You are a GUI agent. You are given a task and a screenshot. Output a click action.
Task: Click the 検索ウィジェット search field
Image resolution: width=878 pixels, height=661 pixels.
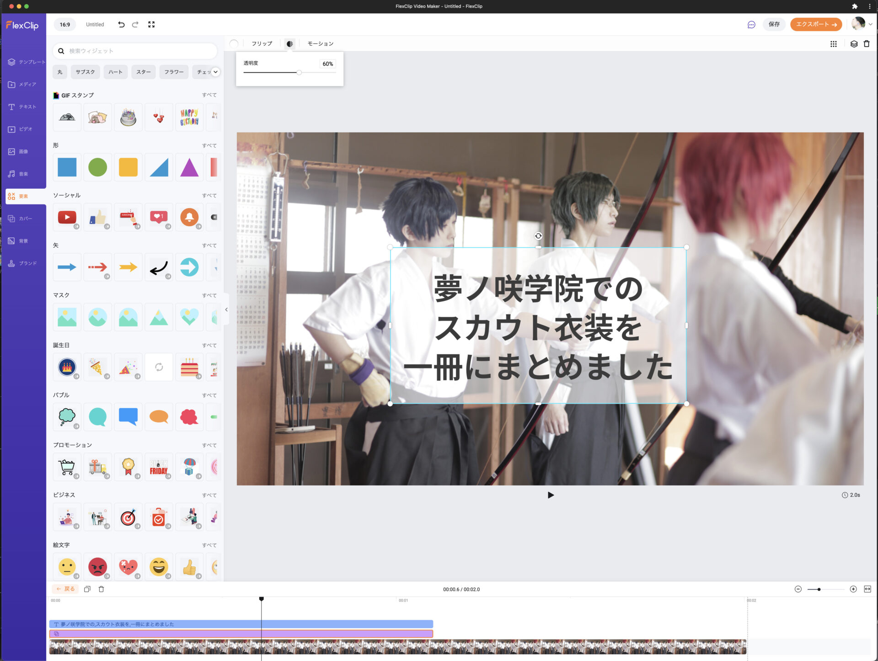click(x=135, y=51)
